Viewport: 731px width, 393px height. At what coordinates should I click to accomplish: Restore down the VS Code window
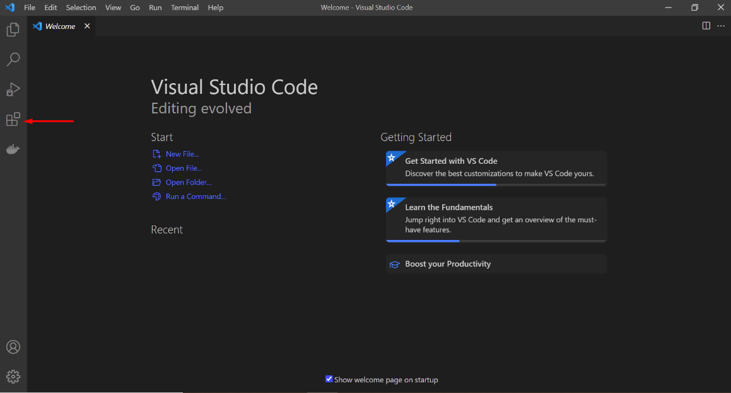[694, 8]
